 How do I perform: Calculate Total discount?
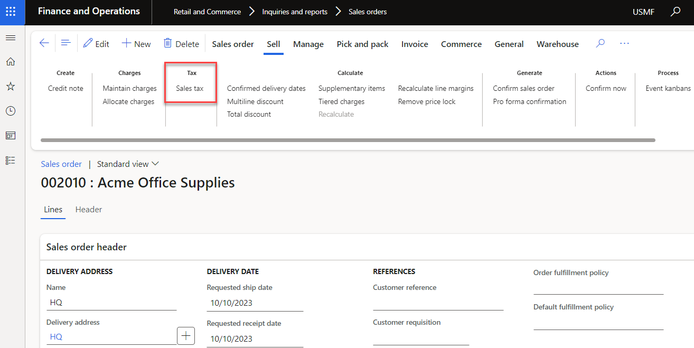(249, 114)
